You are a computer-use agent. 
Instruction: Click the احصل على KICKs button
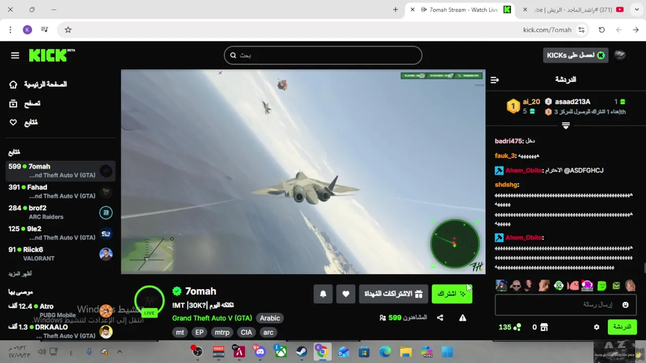[576, 55]
